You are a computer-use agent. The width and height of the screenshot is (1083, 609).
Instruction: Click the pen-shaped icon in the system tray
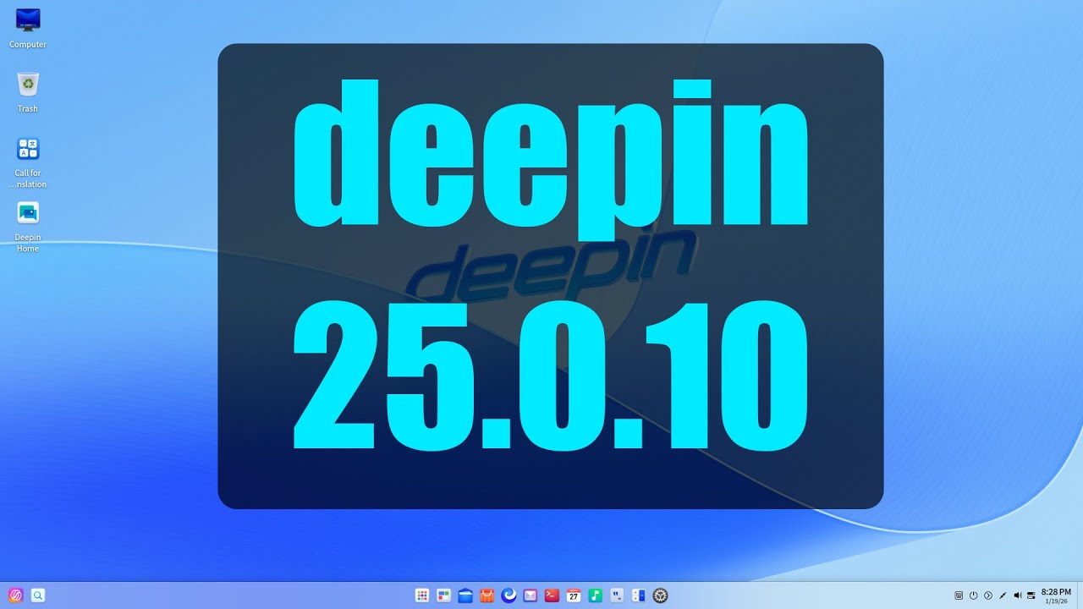[1003, 595]
